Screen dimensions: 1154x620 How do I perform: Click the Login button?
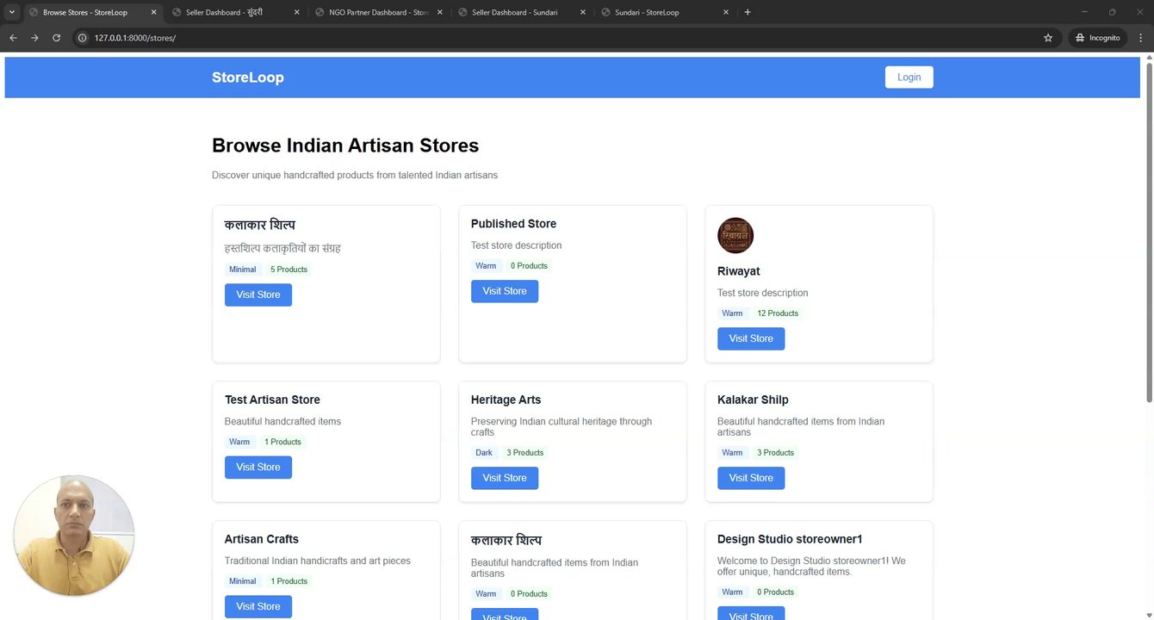point(909,77)
